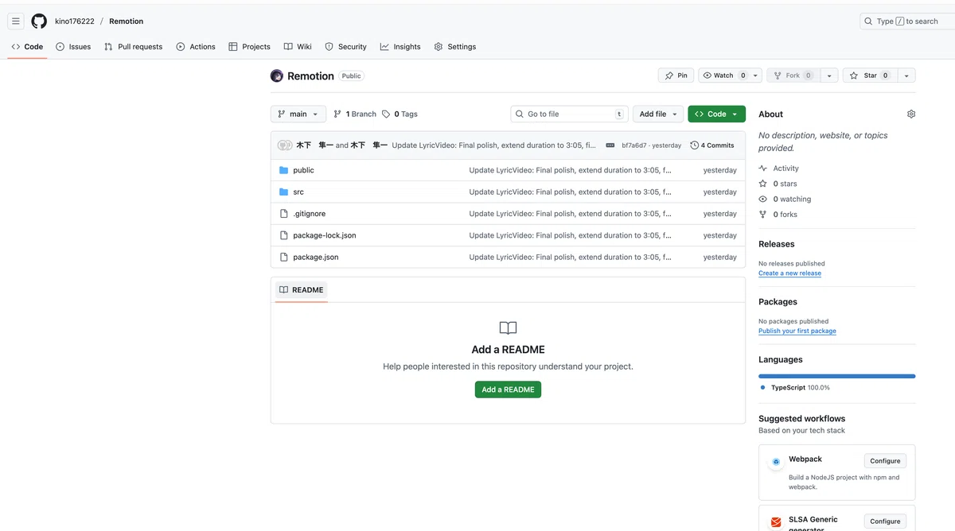Configure the Webpack workflow
955x531 pixels.
[x=885, y=461]
